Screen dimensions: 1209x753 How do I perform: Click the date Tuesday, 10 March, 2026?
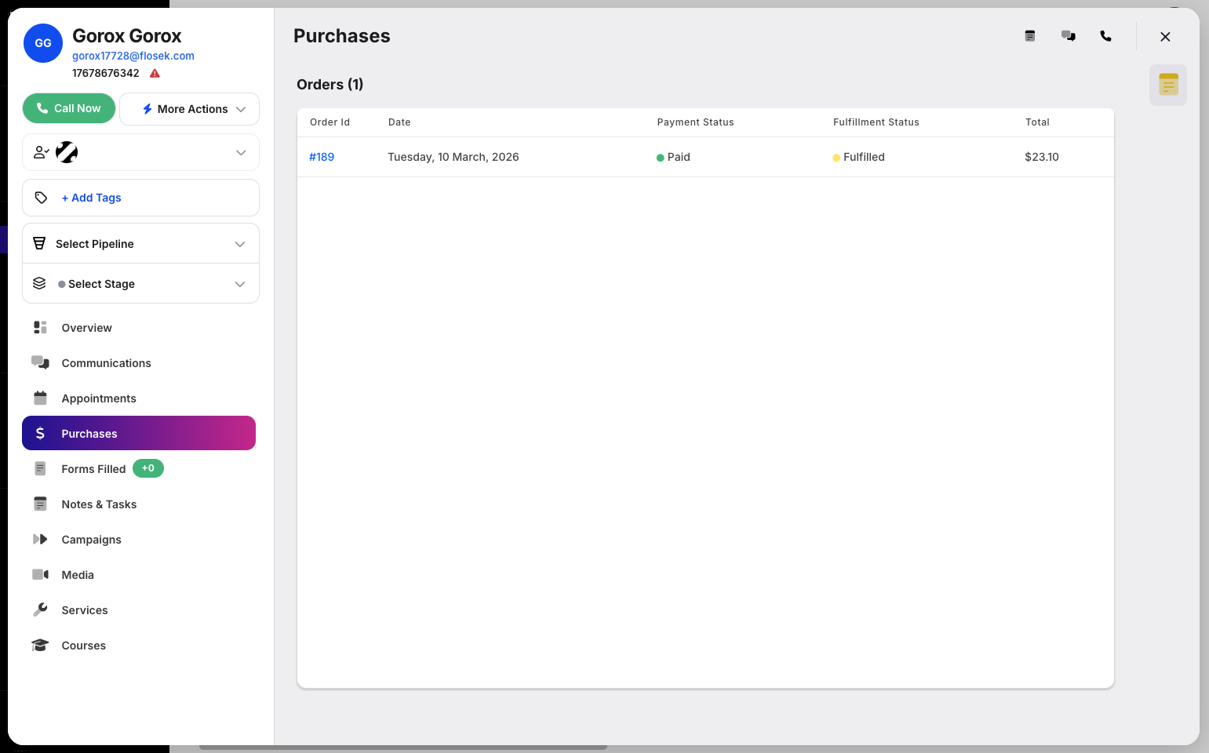click(x=453, y=157)
